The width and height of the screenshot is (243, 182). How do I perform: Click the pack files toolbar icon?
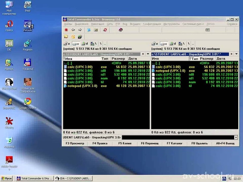96,30
